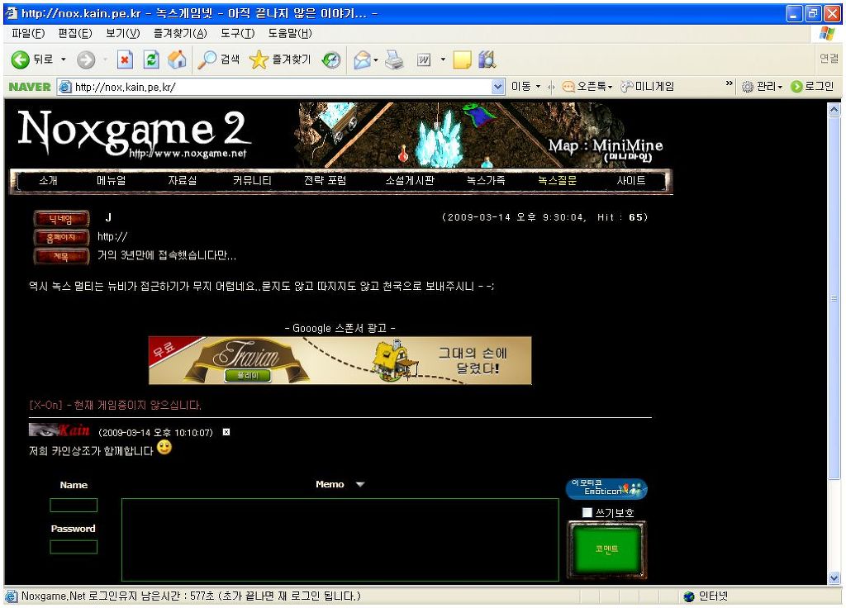This screenshot has width=846, height=608.
Task: Delete Kain's comment with the small x icon
Action: tap(226, 432)
